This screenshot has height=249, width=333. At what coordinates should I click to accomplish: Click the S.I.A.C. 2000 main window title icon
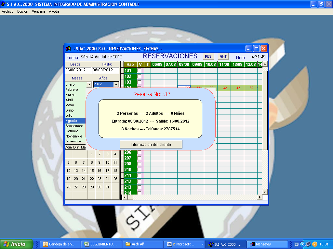point(3,4)
